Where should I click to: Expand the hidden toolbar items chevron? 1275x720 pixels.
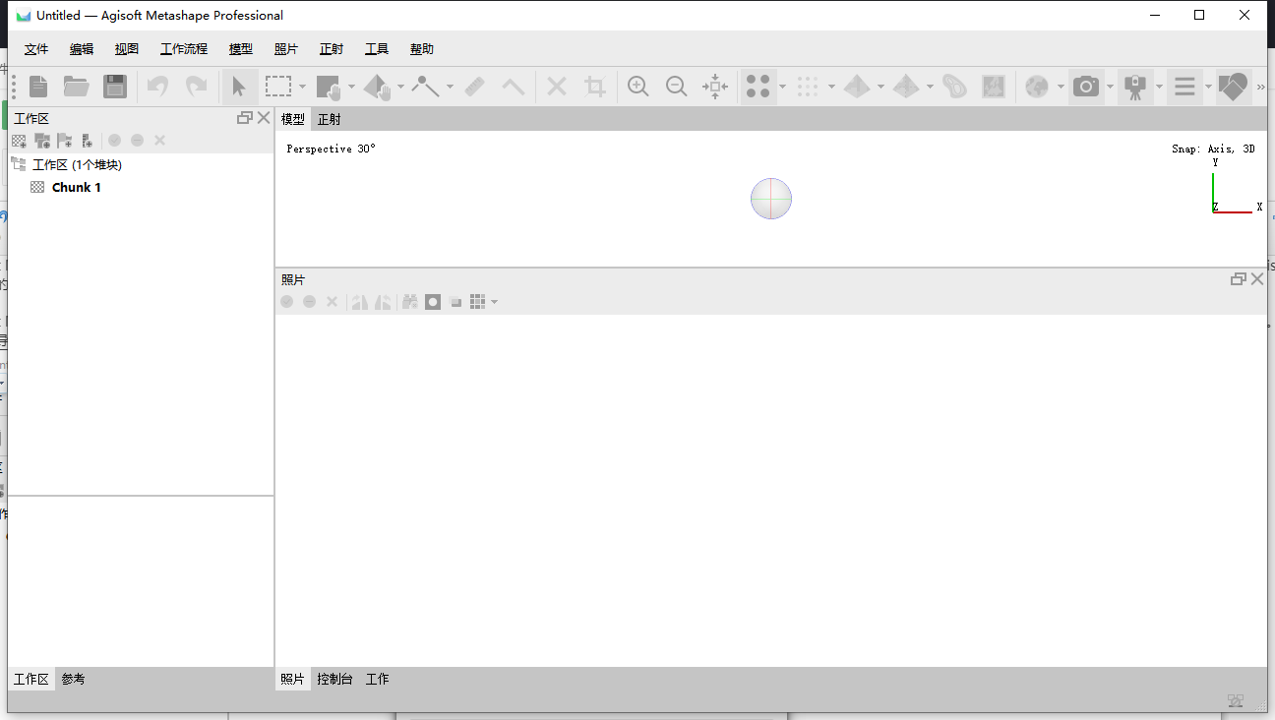(x=1260, y=88)
